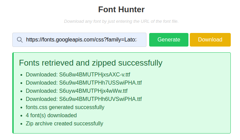Click 'fonts.css generated successfully' message
Viewport: 240px width, 140px height.
tap(65, 107)
